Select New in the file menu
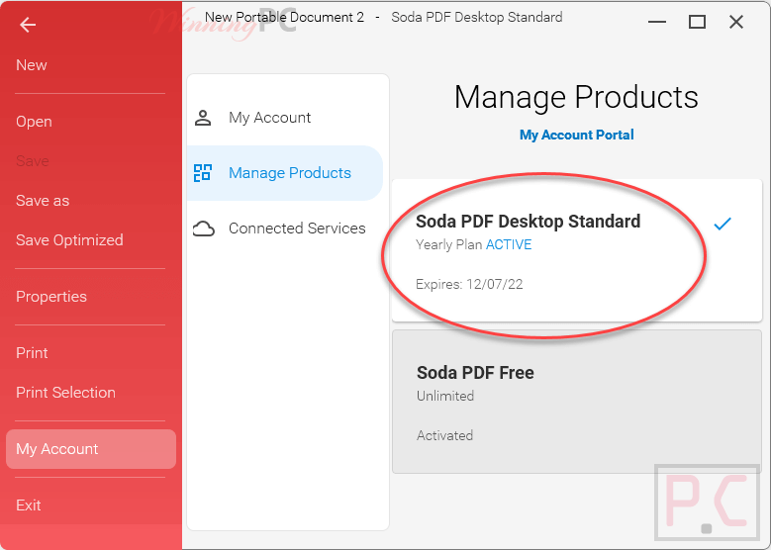Viewport: 771px width, 550px height. pos(32,65)
